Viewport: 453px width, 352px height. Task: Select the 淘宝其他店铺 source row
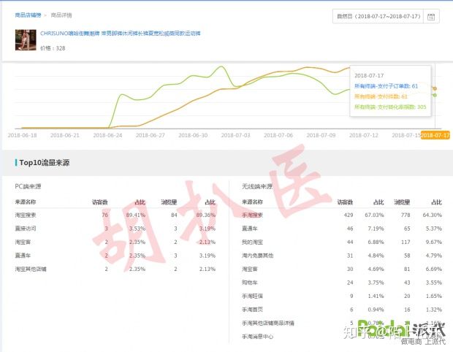coord(115,269)
